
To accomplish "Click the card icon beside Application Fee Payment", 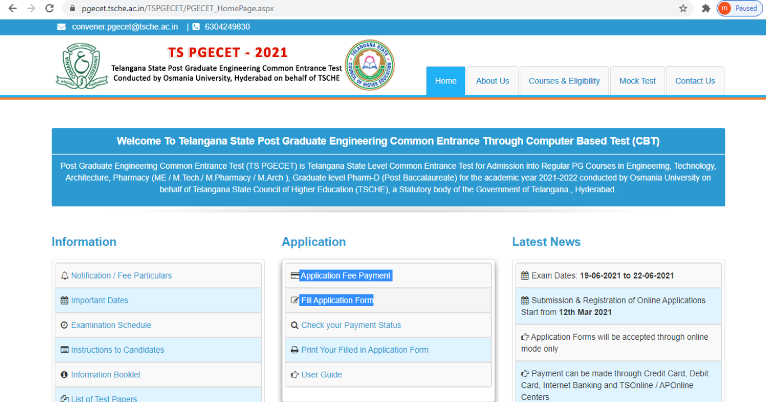I will coord(295,275).
